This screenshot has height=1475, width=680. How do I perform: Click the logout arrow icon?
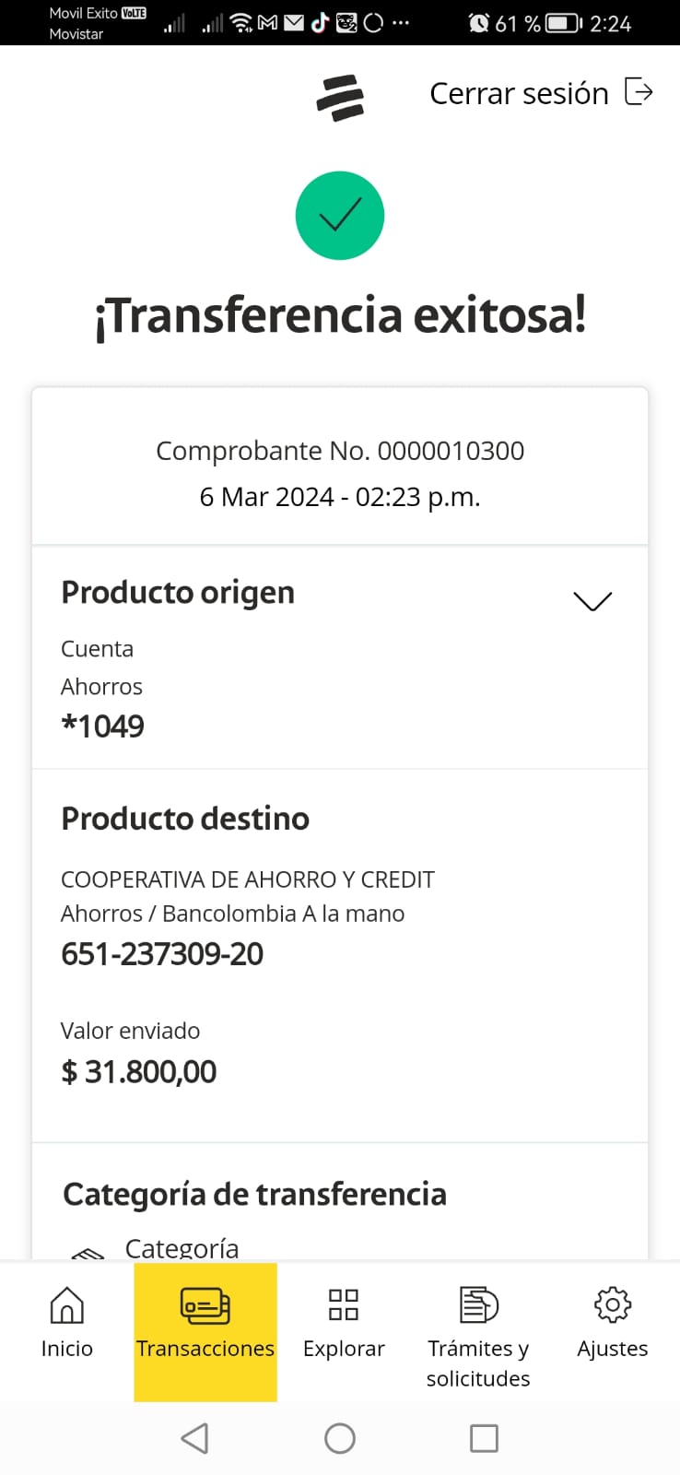[639, 92]
